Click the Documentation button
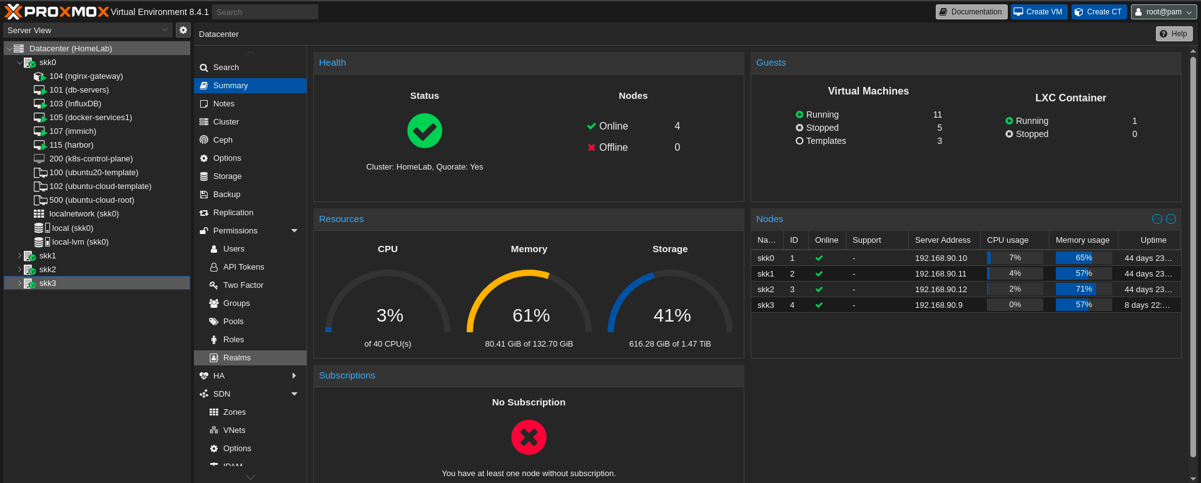 [x=971, y=12]
